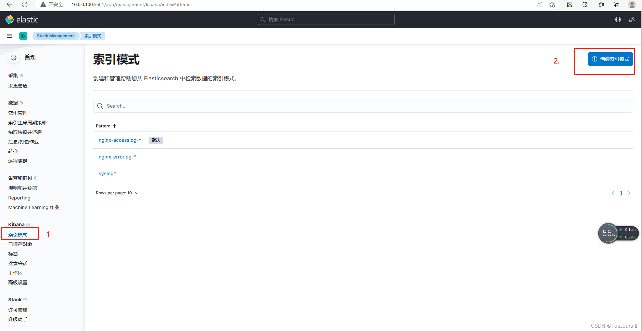Click the browser address bar URL
This screenshot has height=331, width=642.
[131, 4]
